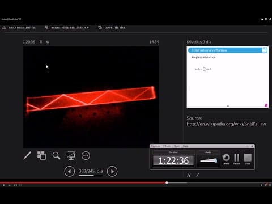Click the end slideshow icon
Screen dimensions: 272x204
[100, 28]
